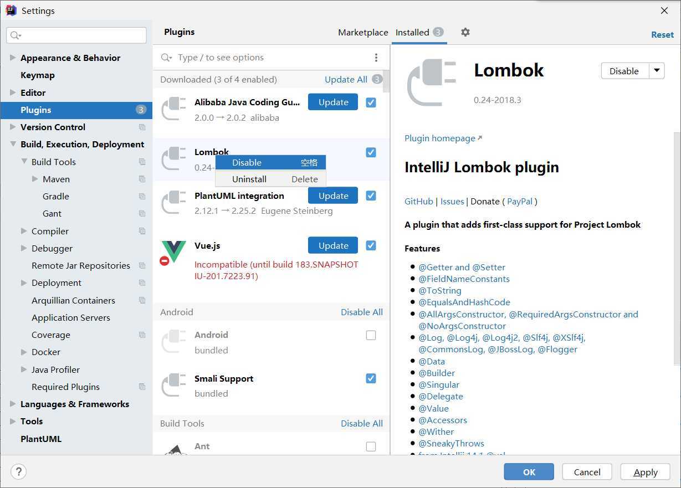681x488 pixels.
Task: Enable the Android bundled plugin checkbox
Action: pyautogui.click(x=371, y=335)
